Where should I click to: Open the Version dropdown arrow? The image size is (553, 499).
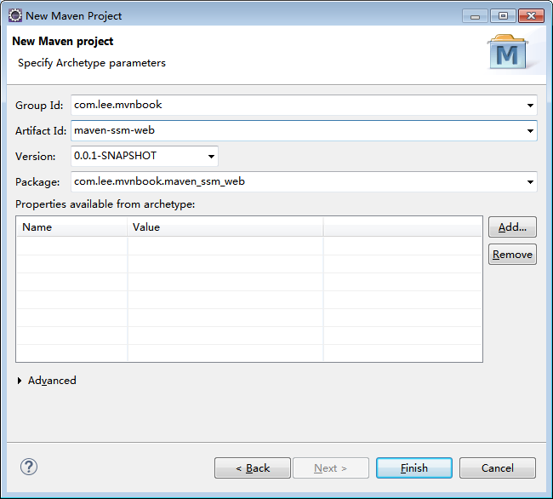click(x=211, y=157)
